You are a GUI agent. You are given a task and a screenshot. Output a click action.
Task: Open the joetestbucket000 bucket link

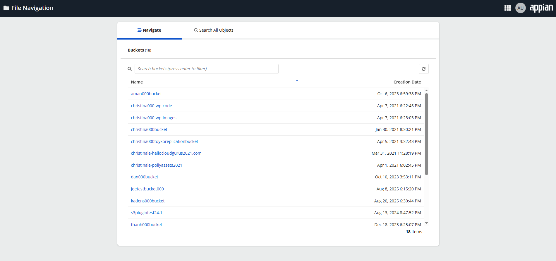147,189
